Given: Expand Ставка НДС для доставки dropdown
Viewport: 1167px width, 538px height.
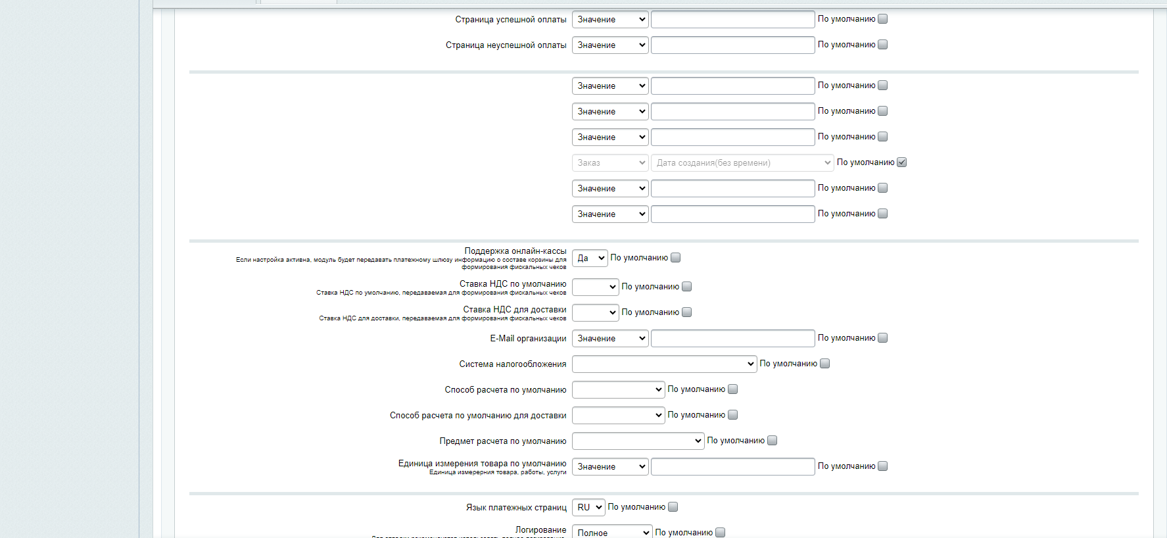Looking at the screenshot, I should pos(596,312).
